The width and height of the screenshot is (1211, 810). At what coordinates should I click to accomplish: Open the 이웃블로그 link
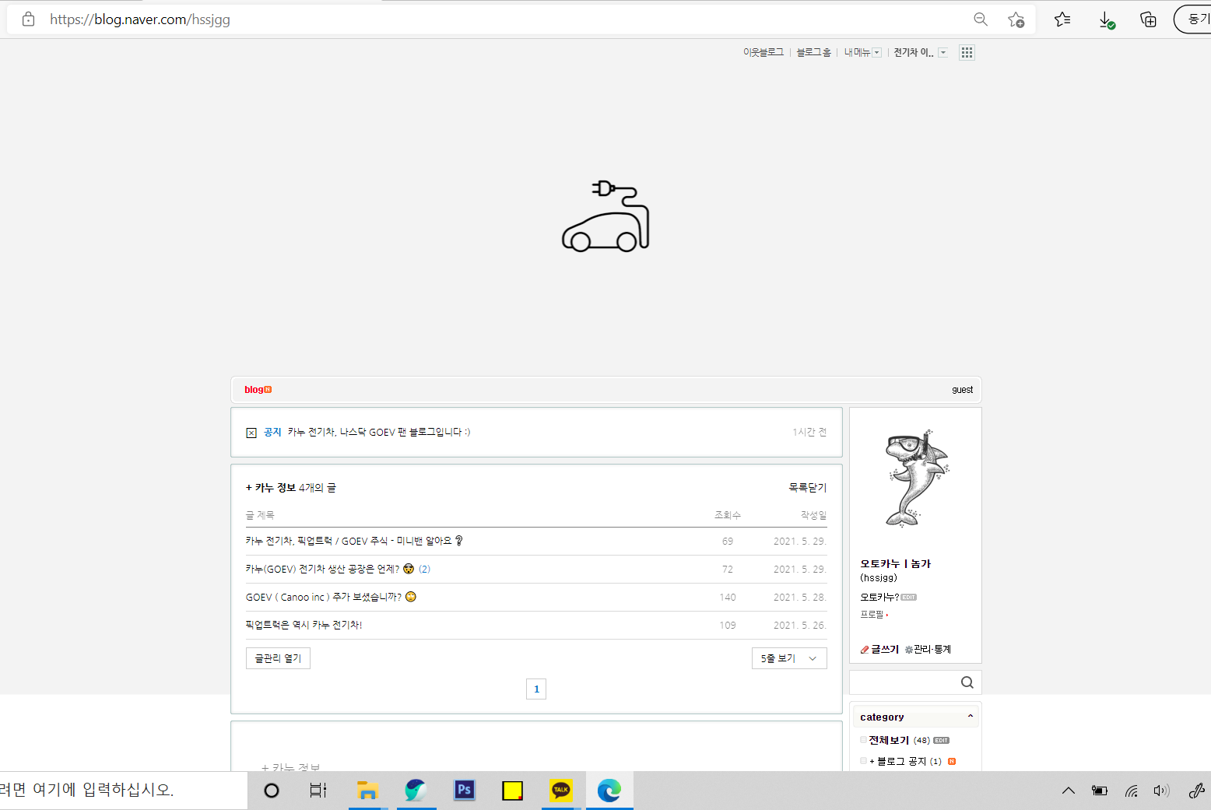(x=763, y=52)
